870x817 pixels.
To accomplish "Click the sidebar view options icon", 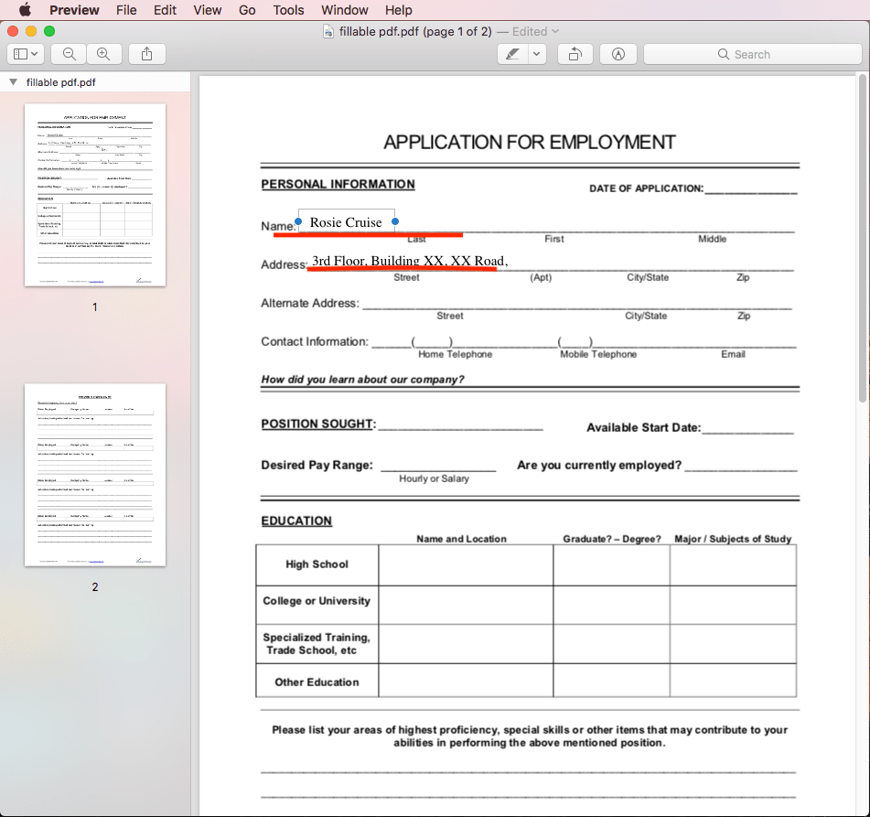I will pos(20,53).
